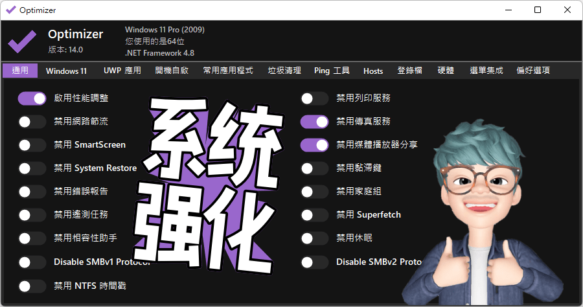
Task: Turn off the 啟用性能調整 toggle
Action: (32, 98)
